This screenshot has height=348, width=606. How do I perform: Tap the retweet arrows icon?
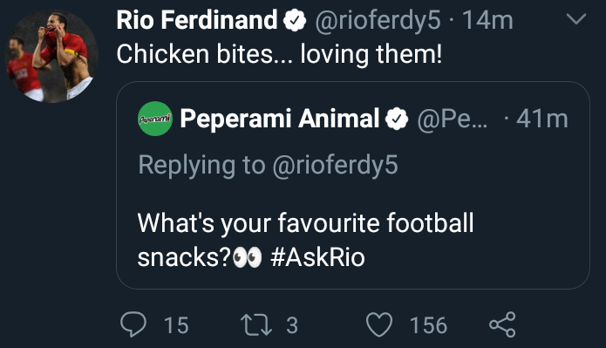(256, 324)
